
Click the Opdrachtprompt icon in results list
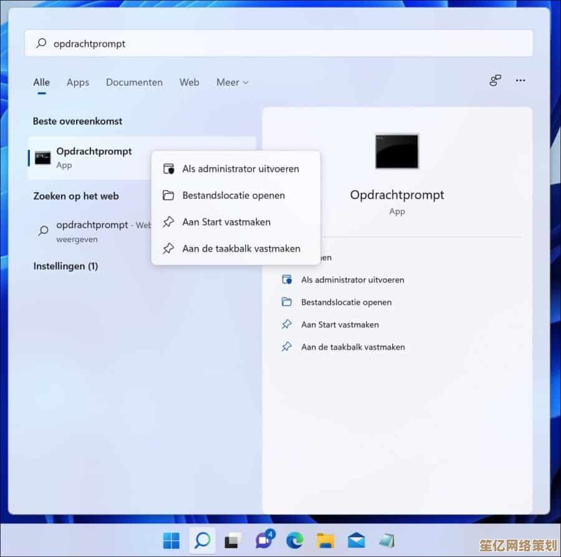tap(42, 158)
